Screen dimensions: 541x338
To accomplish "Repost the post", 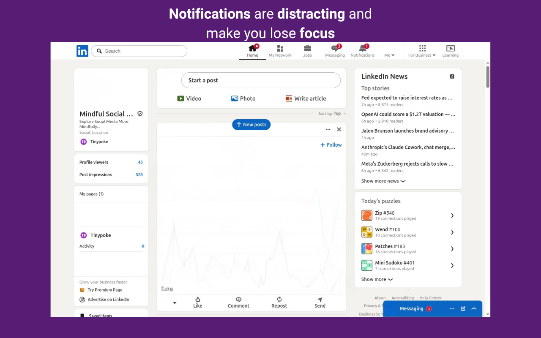I will click(x=279, y=303).
